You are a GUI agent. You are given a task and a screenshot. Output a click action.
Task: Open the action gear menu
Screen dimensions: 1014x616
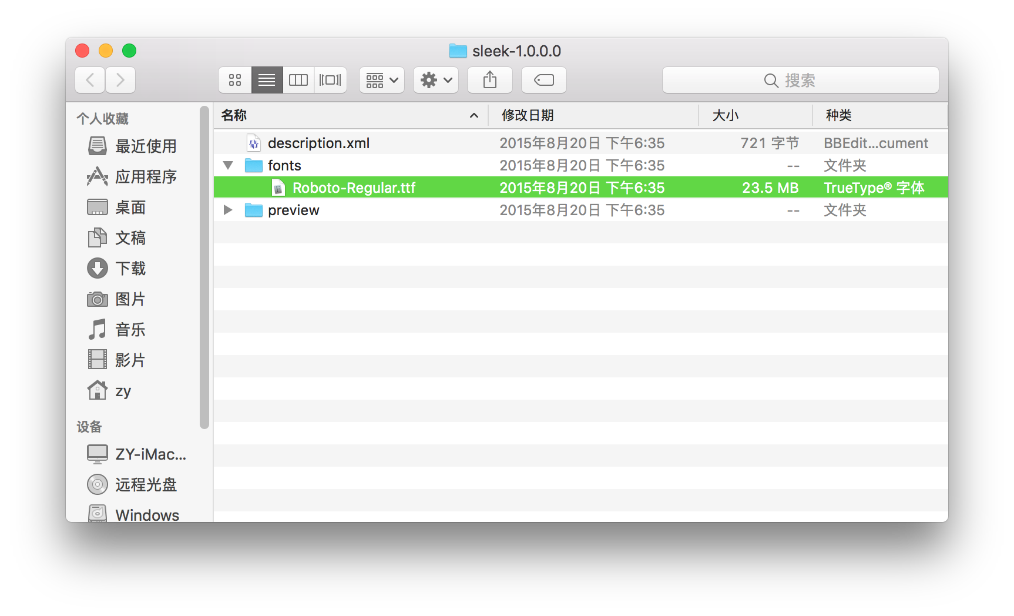pos(436,80)
